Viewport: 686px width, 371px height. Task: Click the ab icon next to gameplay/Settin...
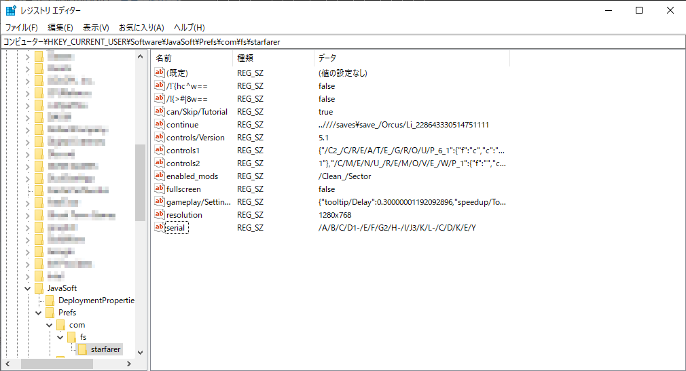[159, 201]
